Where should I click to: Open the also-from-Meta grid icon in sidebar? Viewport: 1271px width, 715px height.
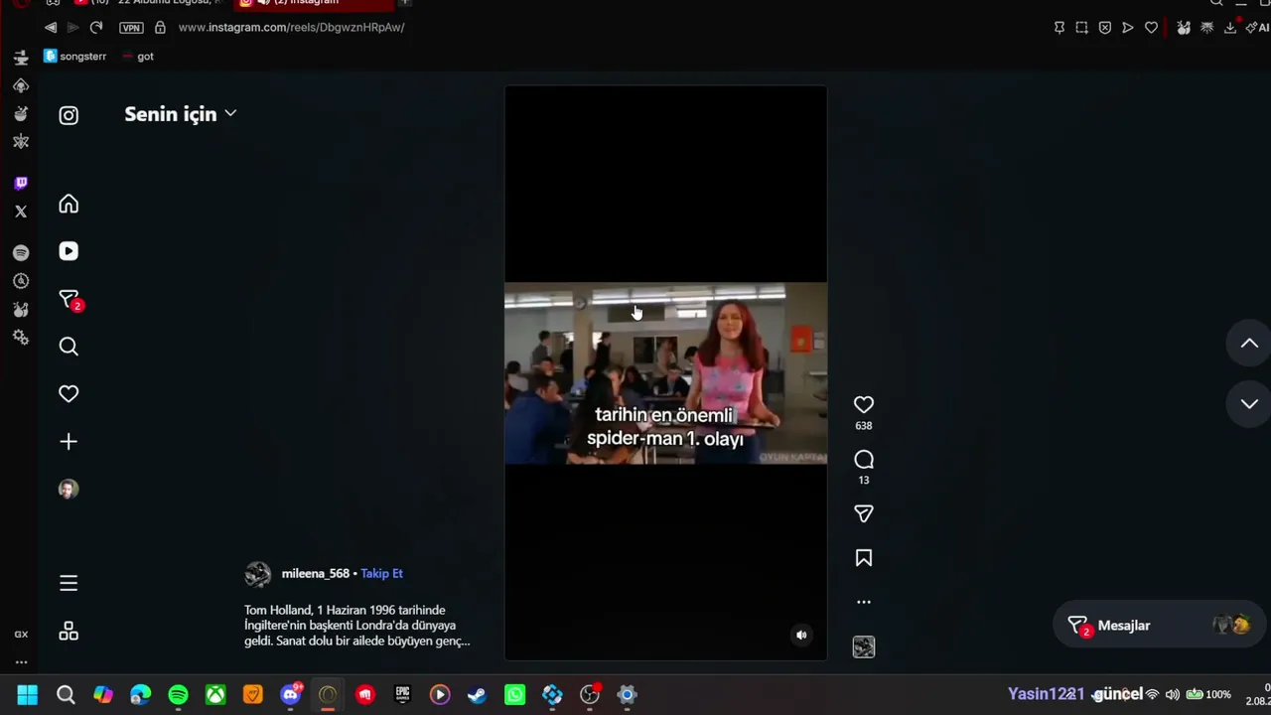click(69, 632)
